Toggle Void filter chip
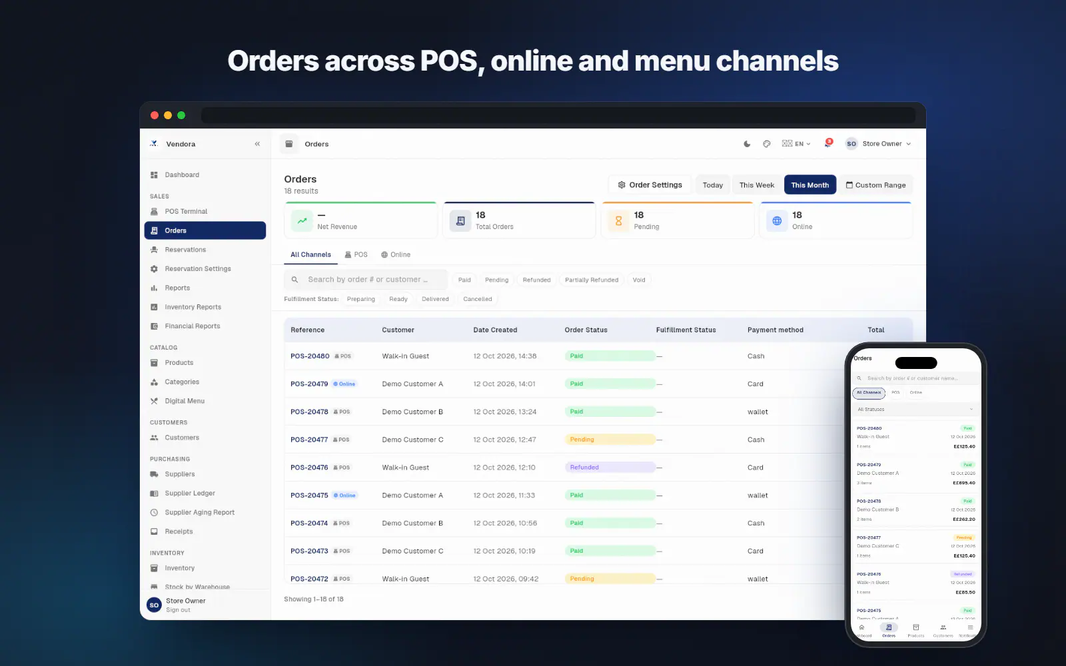This screenshot has height=666, width=1066. [x=639, y=280]
